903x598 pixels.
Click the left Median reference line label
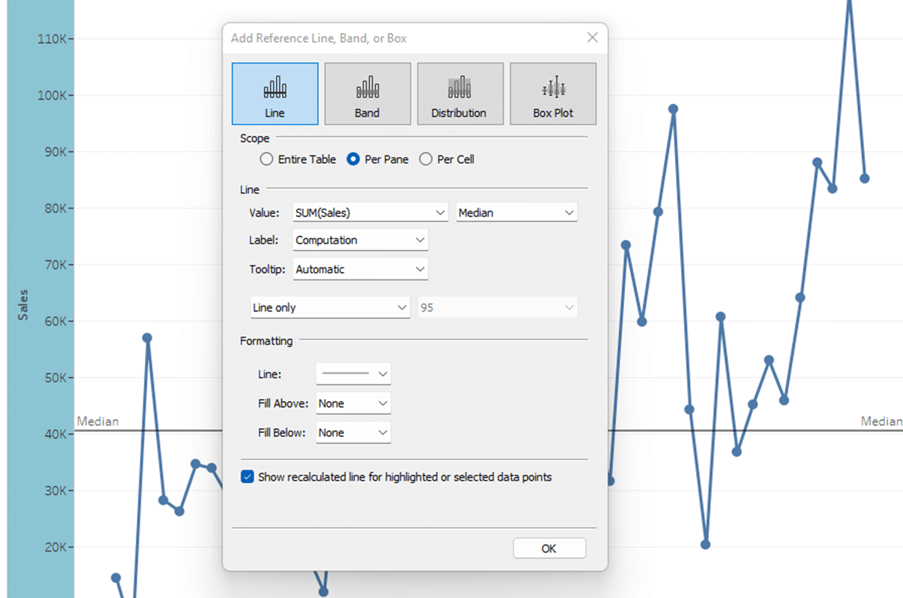point(98,421)
